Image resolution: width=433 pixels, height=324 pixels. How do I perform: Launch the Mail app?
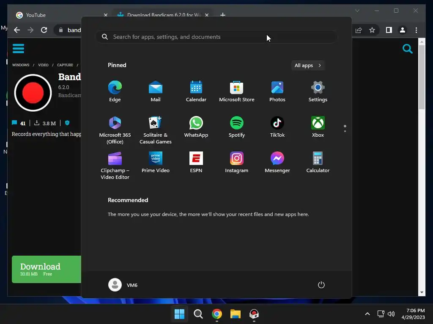pos(156,91)
